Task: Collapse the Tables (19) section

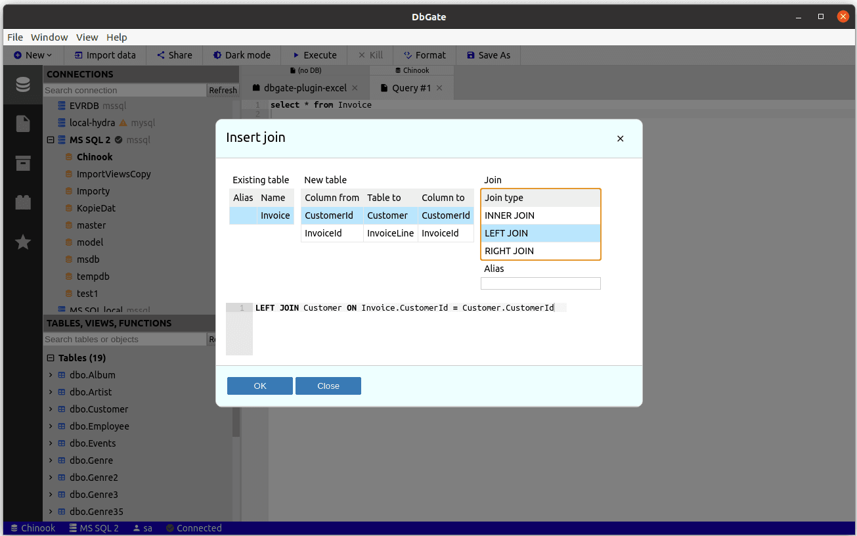Action: pyautogui.click(x=51, y=357)
